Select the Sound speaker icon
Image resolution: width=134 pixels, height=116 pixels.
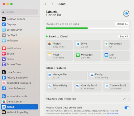[4, 54]
